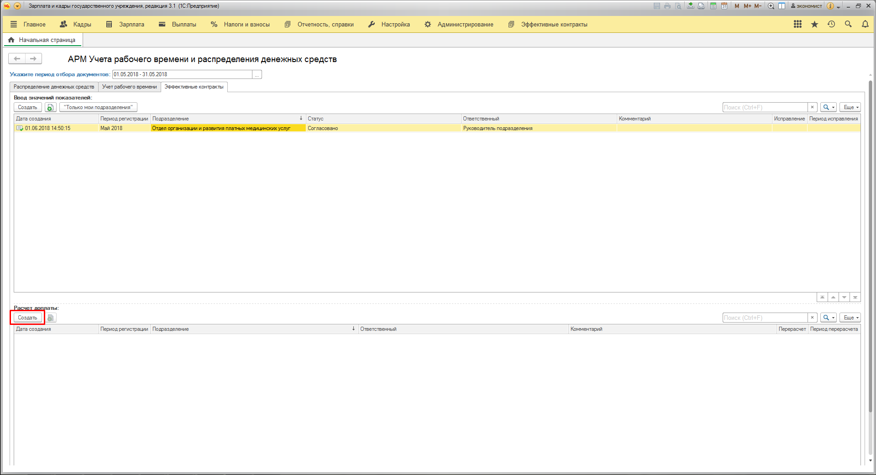Screen dimensions: 876x475
Task: Click the lower Поиск search field
Action: (x=765, y=318)
